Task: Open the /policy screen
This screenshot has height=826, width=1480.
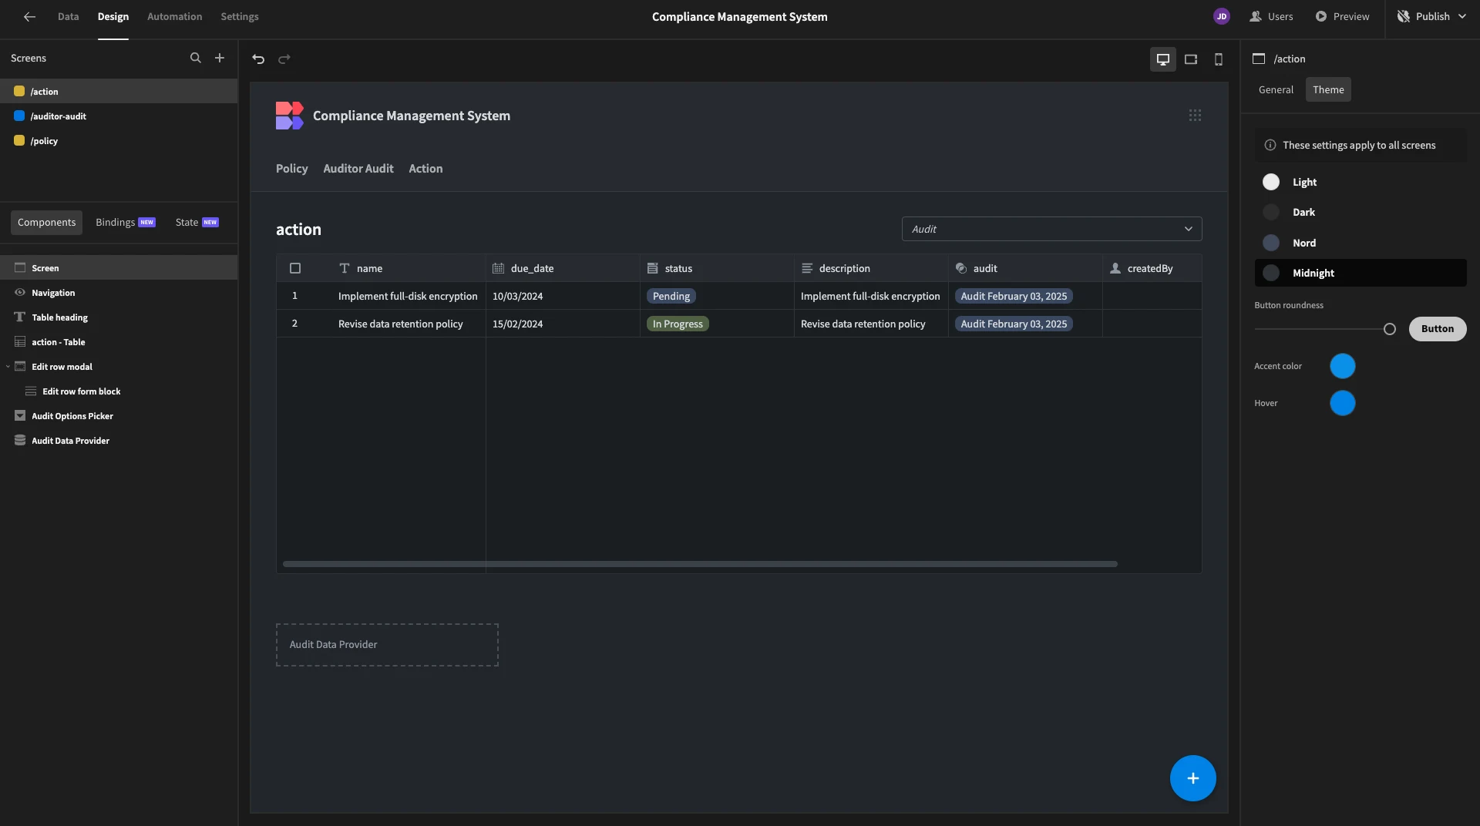Action: tap(119, 140)
